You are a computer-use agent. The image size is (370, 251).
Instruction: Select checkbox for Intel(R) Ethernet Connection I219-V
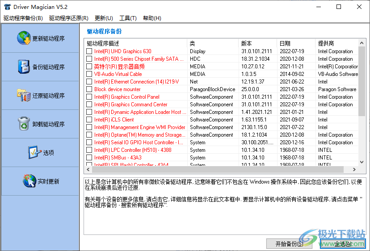(x=89, y=82)
